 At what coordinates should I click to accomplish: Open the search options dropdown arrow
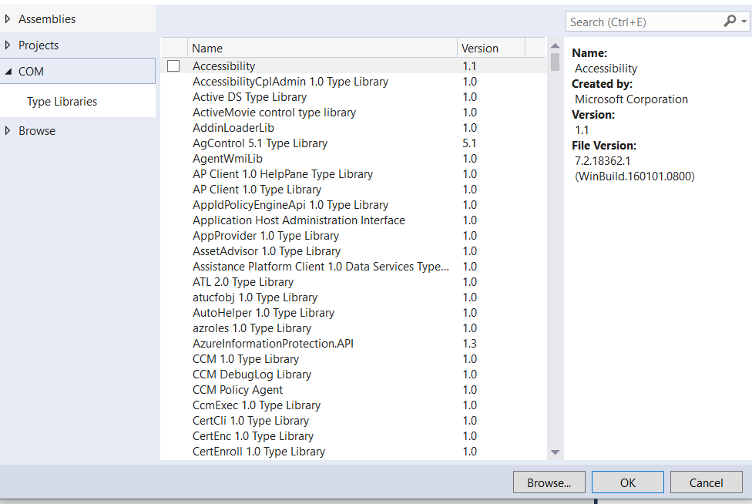pos(744,22)
